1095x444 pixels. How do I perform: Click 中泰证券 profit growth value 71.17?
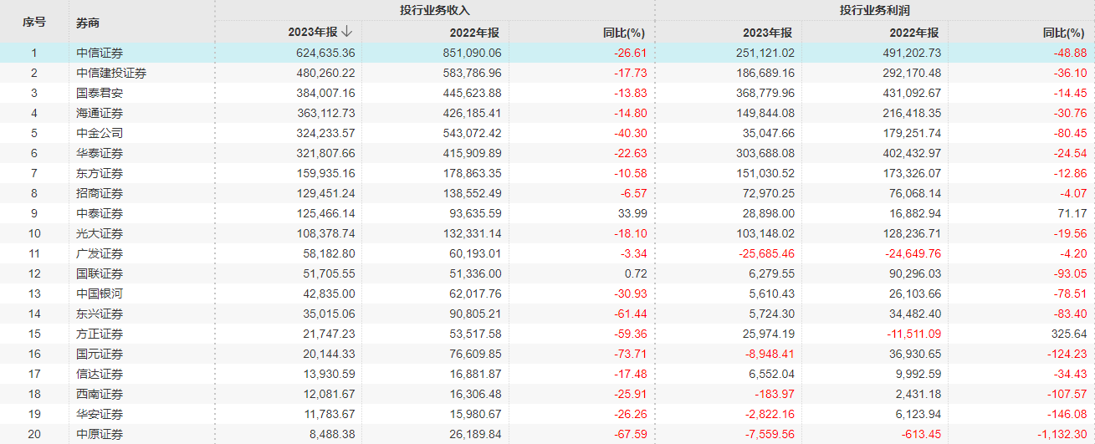[1073, 213]
